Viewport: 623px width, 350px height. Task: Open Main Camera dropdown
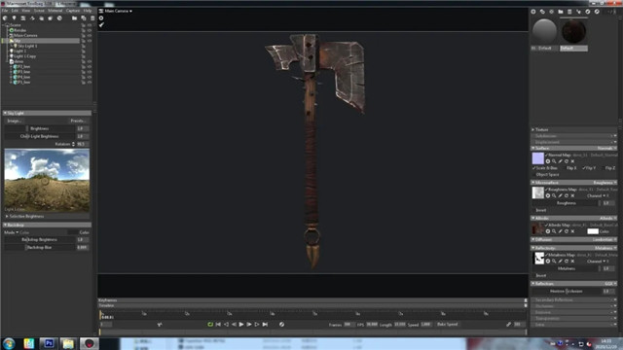pyautogui.click(x=118, y=11)
